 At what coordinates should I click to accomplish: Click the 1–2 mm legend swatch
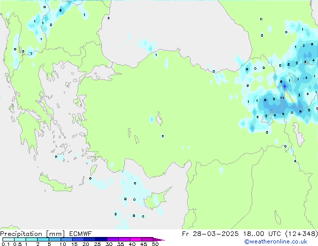(32, 239)
